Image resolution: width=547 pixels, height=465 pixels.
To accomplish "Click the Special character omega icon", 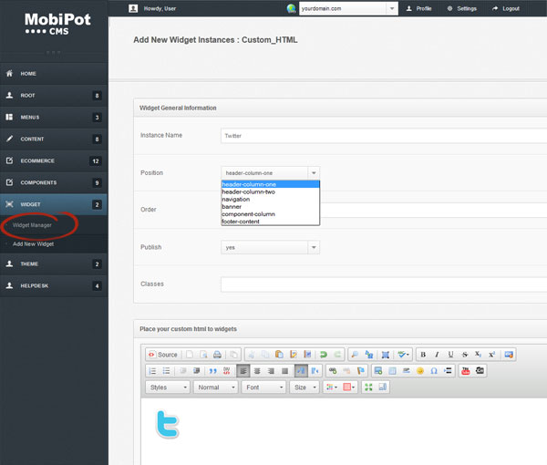I will 434,371.
